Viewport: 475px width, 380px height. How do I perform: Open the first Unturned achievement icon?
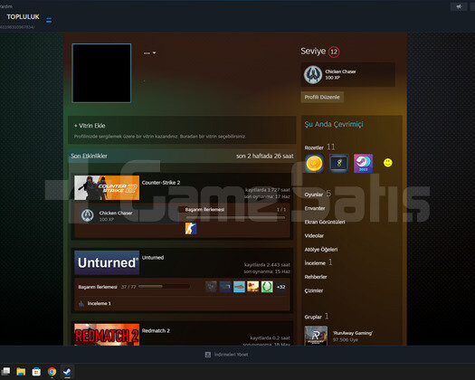coord(211,287)
